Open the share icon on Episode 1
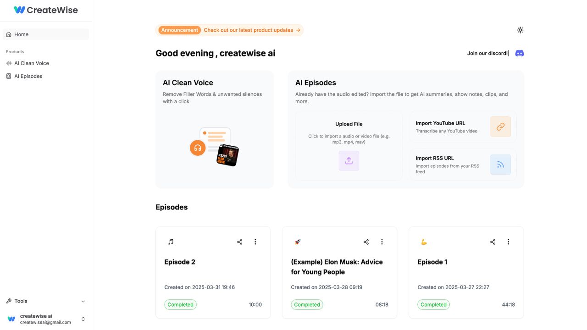 (x=493, y=242)
